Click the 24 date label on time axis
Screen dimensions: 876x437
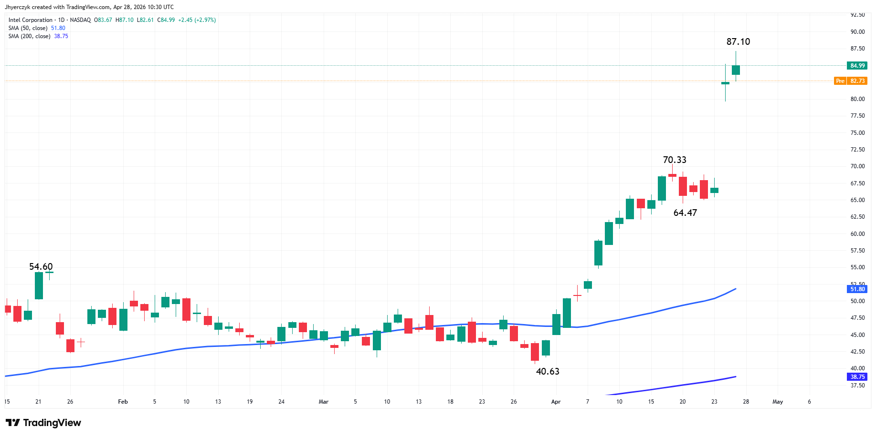(x=281, y=402)
